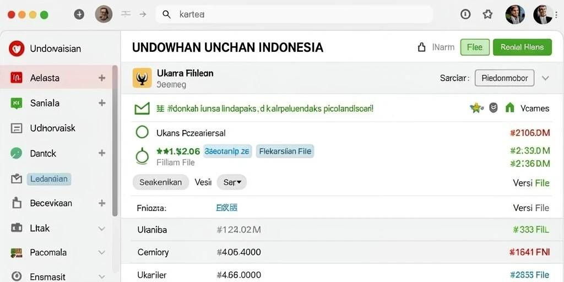Click the green home icon near Vcames
This screenshot has height=282, width=564.
[x=509, y=107]
